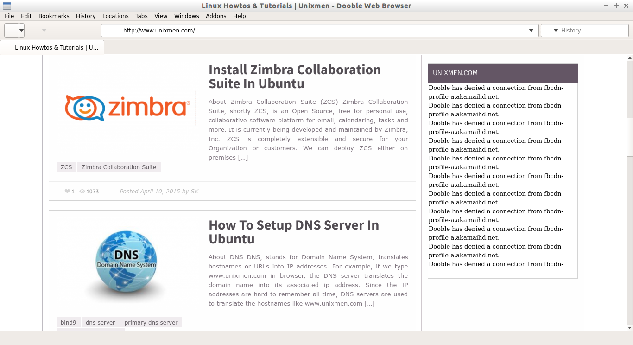Open How To Setup DNS Server article

(294, 232)
